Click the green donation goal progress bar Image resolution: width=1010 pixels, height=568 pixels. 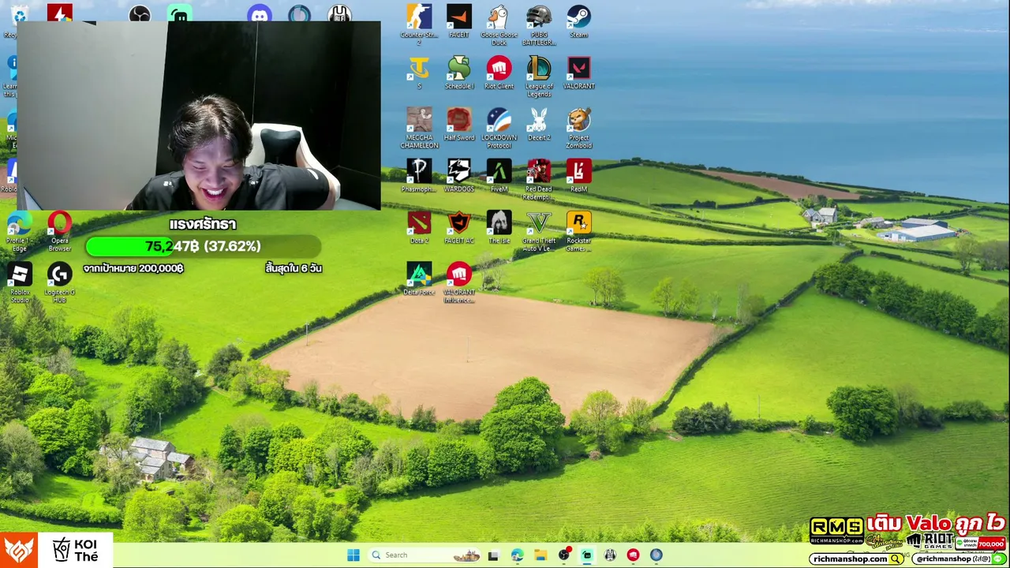coord(202,246)
